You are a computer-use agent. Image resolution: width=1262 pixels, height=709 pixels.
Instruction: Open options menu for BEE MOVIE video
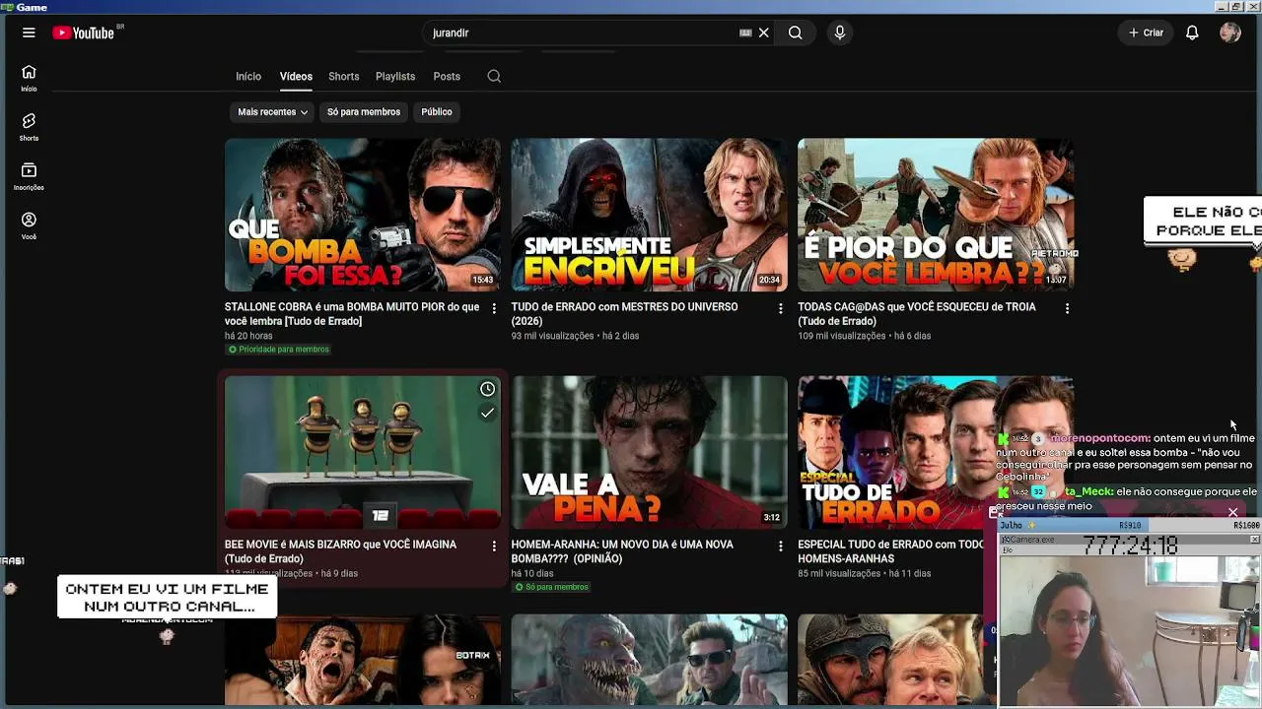click(494, 546)
